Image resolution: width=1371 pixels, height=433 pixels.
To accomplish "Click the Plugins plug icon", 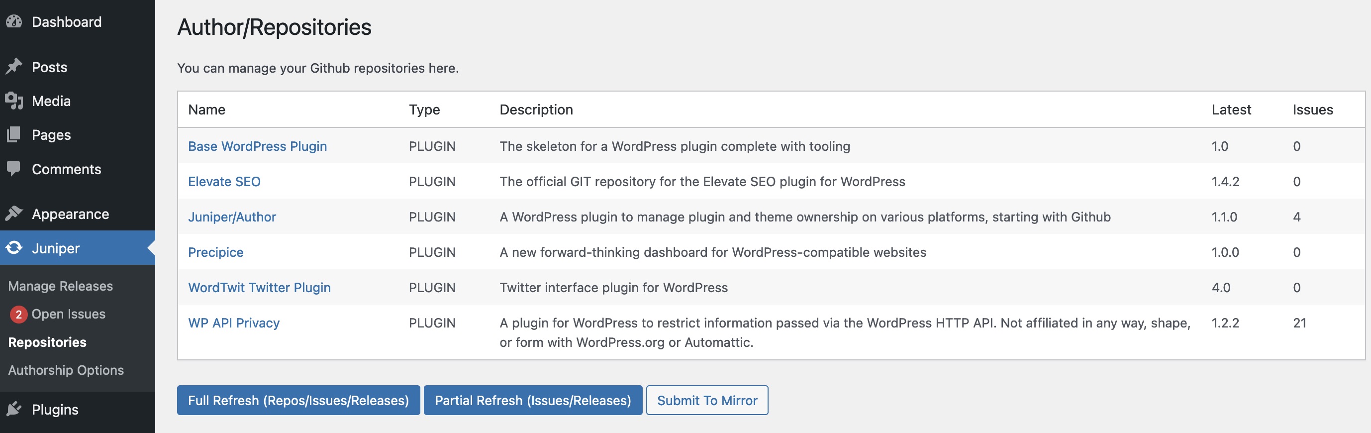I will click(x=14, y=409).
